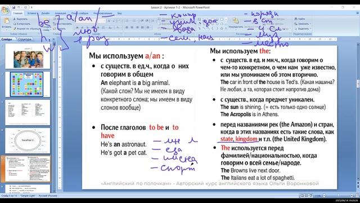The width and height of the screenshot is (360, 203).
Task: Open the Columns dropdown in paragraph group
Action: (148, 28)
